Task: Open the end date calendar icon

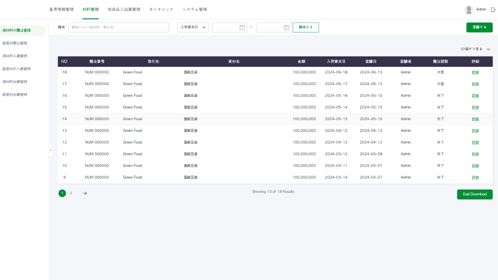Action: pos(286,27)
